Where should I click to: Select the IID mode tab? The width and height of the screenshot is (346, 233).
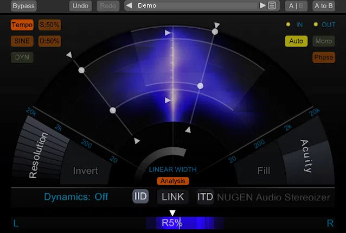(x=140, y=196)
